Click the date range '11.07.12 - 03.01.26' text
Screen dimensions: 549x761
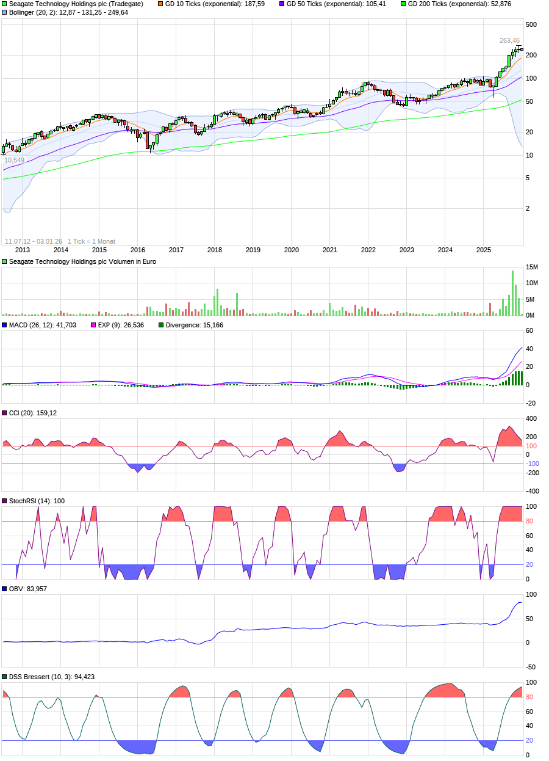click(34, 241)
